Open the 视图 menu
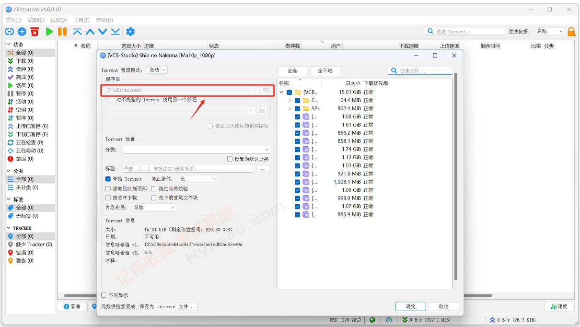The image size is (580, 327). tap(57, 20)
